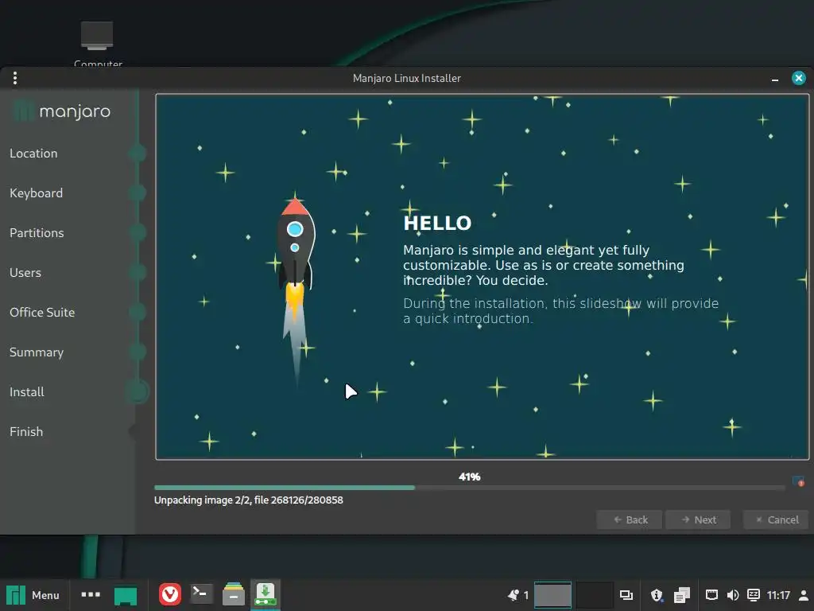Select the Partitions step

pyautogui.click(x=37, y=233)
